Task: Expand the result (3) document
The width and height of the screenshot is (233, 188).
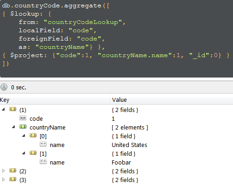Action: (x=3, y=179)
